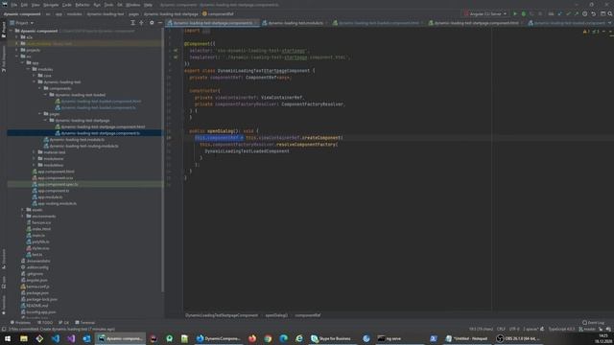Click the UTF-8 encoding indicator
The width and height of the screenshot is (614, 345).
click(x=514, y=329)
